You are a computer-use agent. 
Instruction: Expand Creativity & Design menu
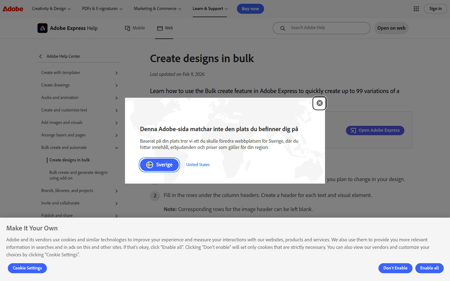point(51,9)
